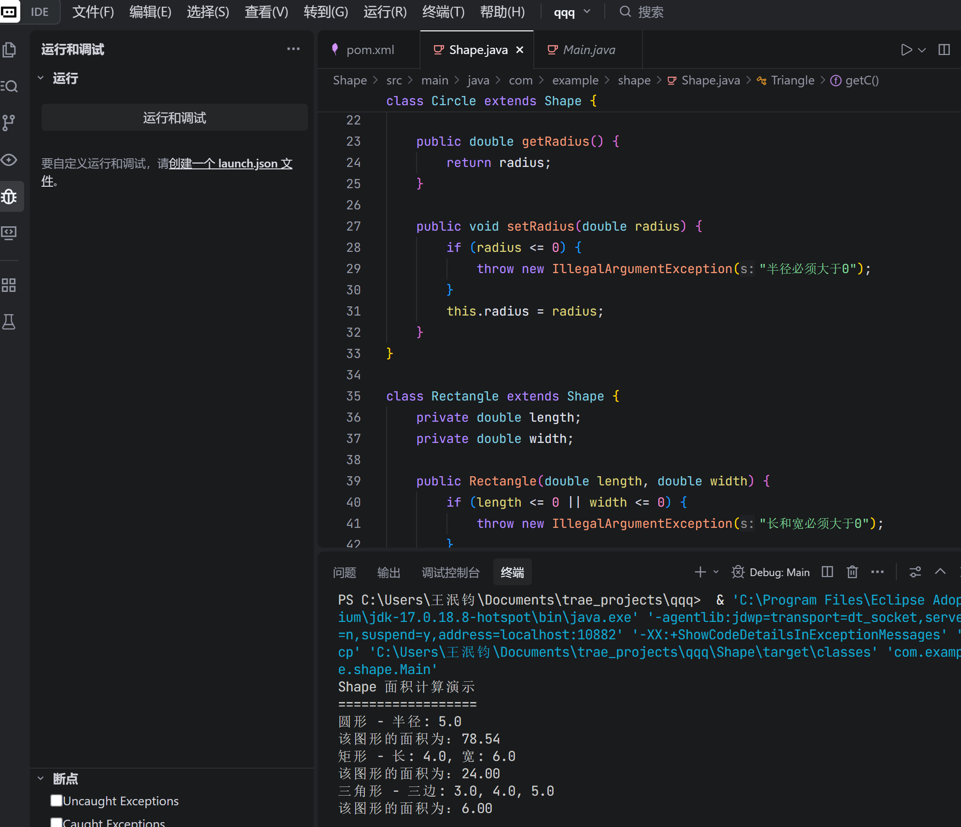This screenshot has width=961, height=827.
Task: Switch to the Main.java editor tab
Action: [x=588, y=50]
